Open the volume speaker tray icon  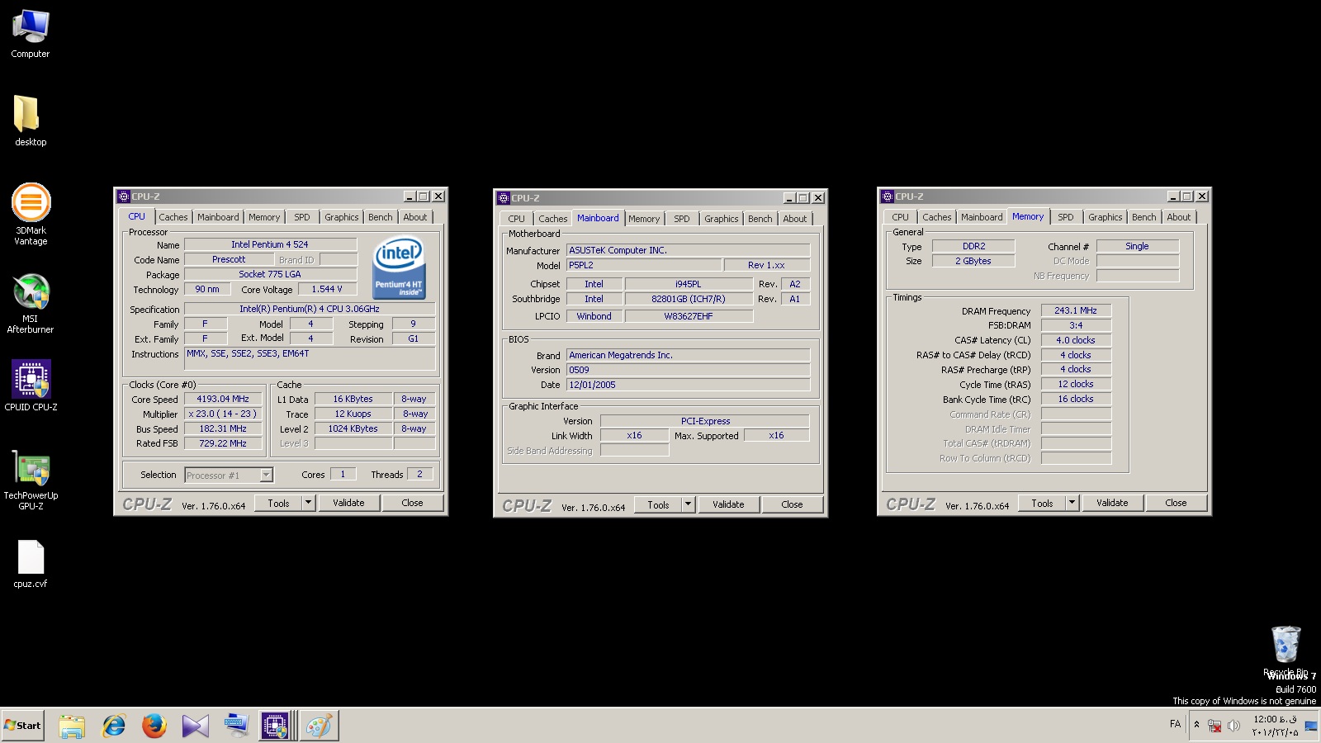pos(1233,726)
